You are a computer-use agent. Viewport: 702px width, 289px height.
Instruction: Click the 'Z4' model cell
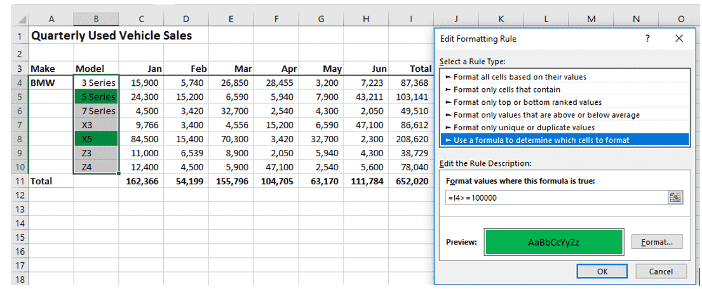point(97,167)
